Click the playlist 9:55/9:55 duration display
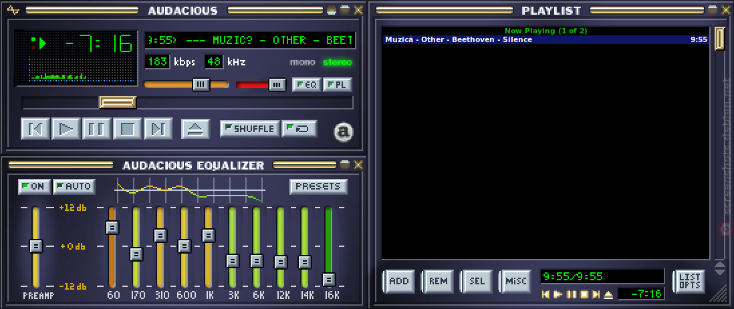Screen dimensions: 734x309 point(602,276)
